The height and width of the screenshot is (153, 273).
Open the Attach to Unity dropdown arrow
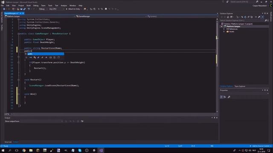point(81,9)
